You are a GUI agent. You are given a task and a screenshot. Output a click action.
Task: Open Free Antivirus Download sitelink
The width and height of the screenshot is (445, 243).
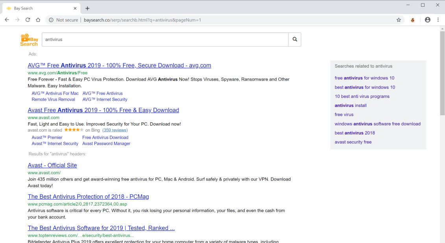coord(105,138)
